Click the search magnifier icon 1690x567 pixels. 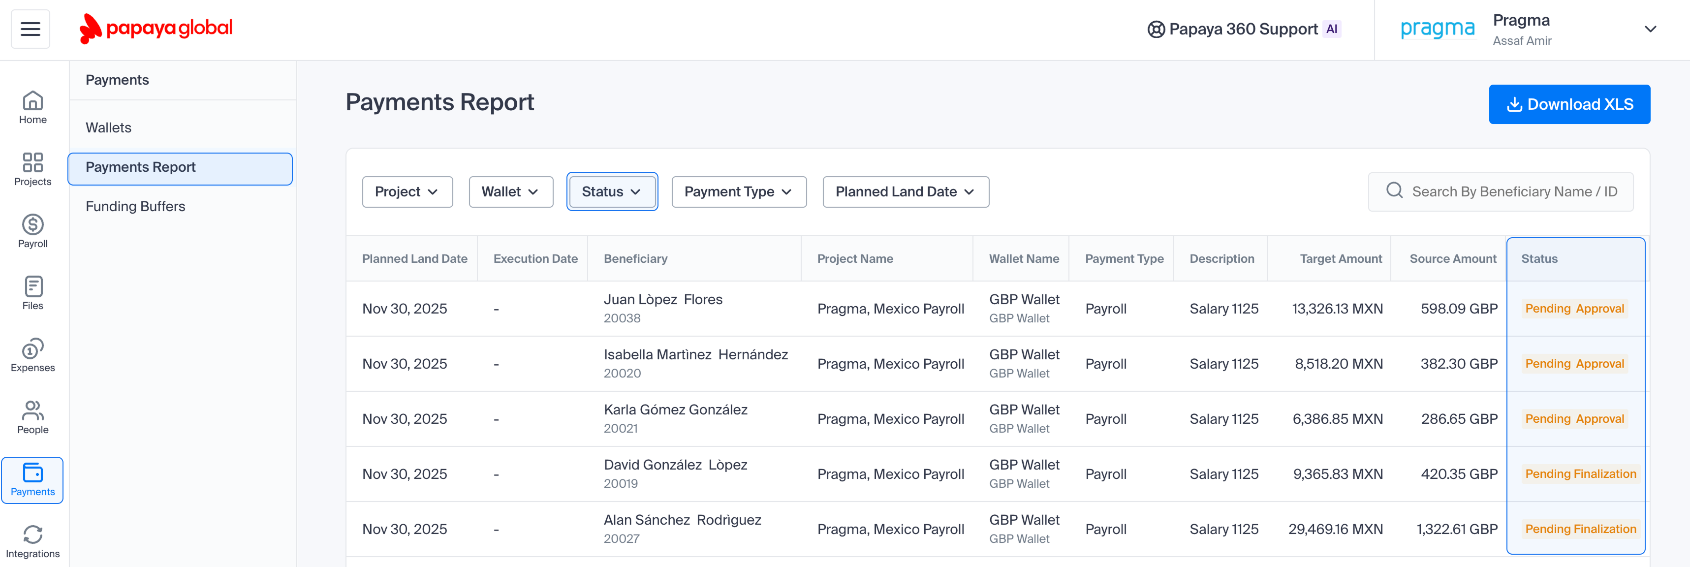pyautogui.click(x=1394, y=191)
